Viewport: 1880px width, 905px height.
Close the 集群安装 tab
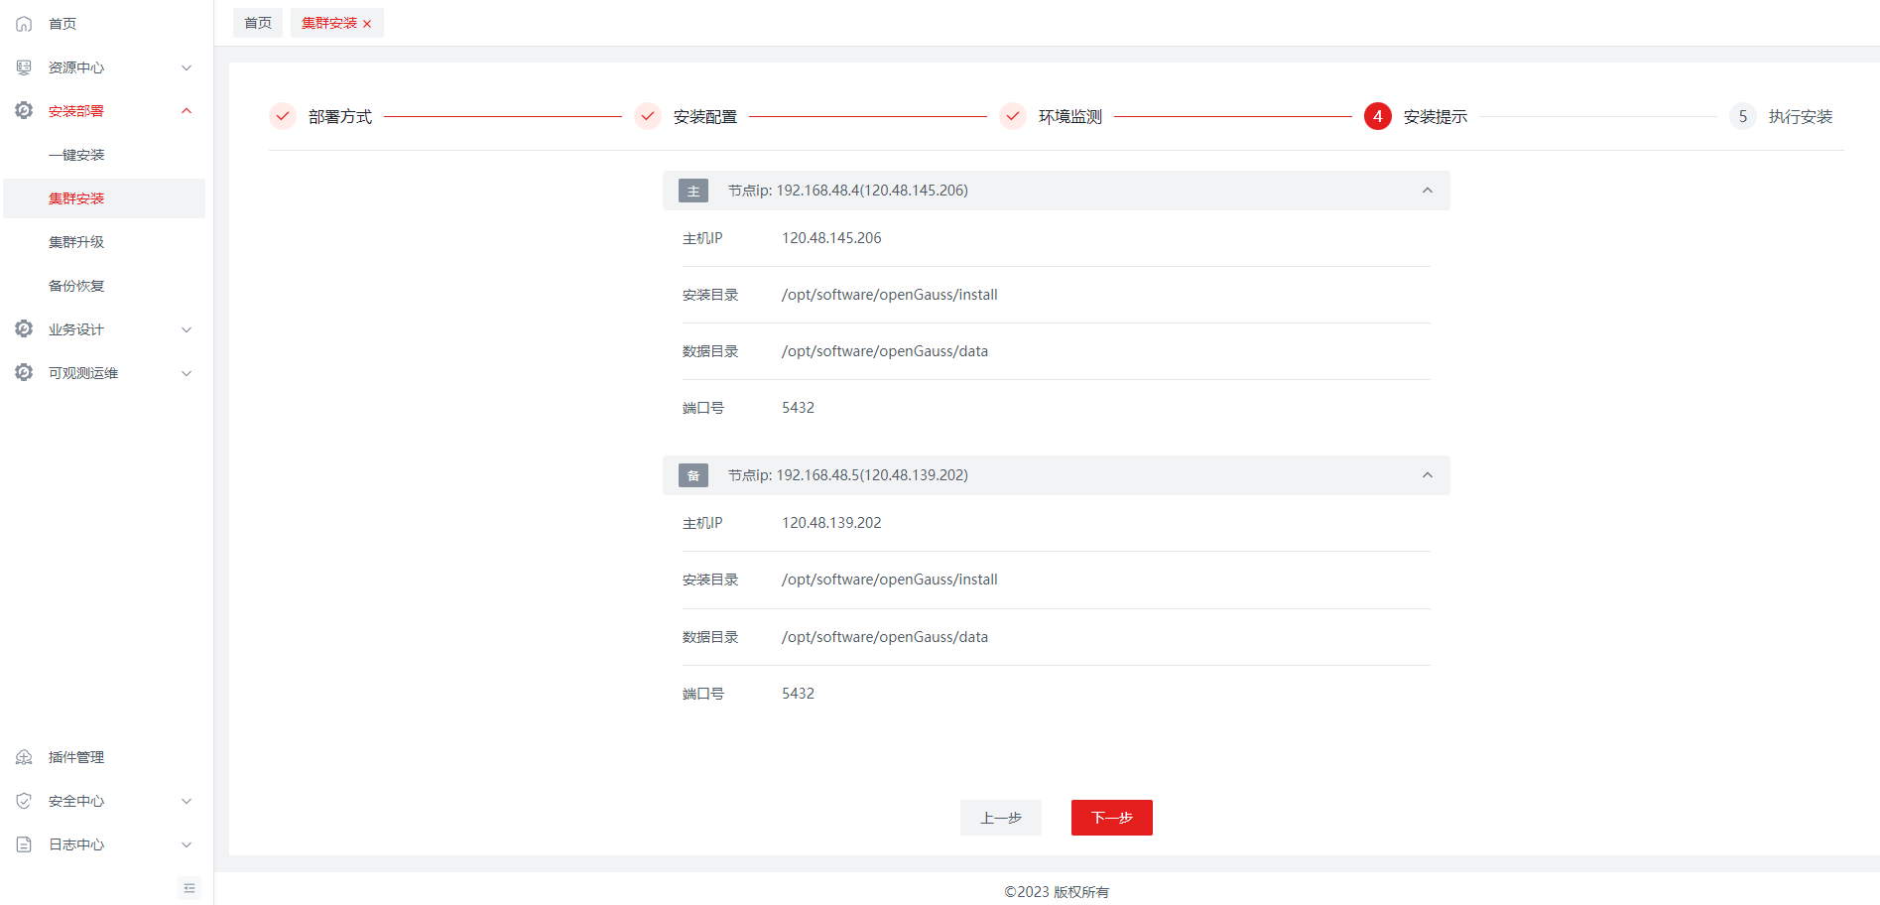tap(367, 24)
